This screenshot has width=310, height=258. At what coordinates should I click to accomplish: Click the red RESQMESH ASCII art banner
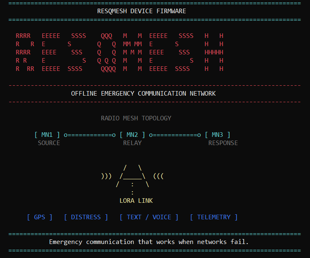pos(119,52)
